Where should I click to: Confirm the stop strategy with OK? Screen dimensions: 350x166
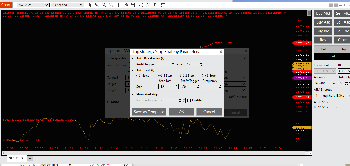pos(181,112)
